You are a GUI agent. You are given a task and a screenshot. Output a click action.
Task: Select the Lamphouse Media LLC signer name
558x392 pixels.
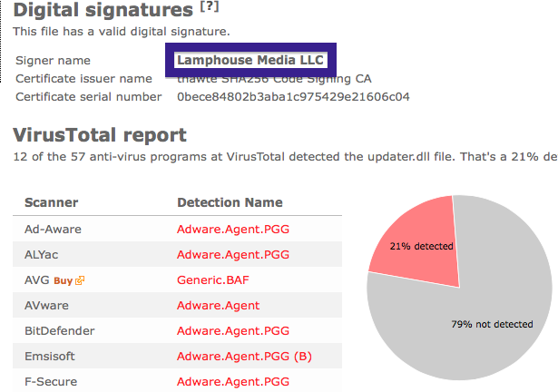pos(250,60)
